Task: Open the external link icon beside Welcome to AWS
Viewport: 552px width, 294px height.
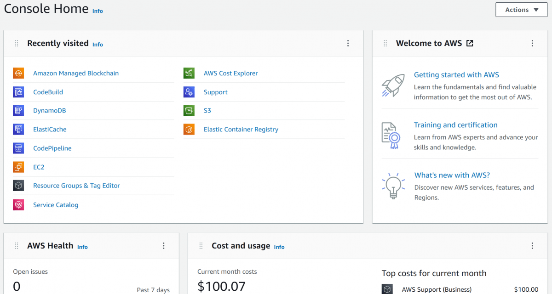Action: [x=470, y=43]
